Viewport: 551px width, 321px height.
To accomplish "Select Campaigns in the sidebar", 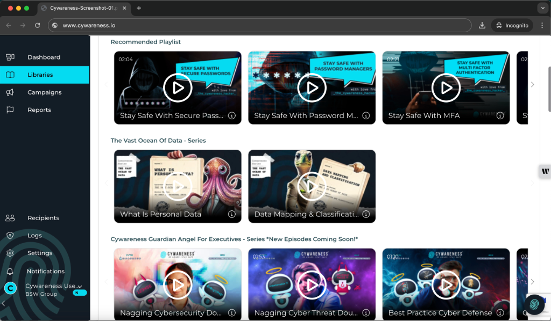I will (45, 92).
